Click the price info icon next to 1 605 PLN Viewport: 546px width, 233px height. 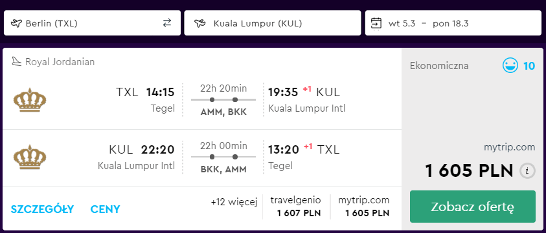click(527, 171)
